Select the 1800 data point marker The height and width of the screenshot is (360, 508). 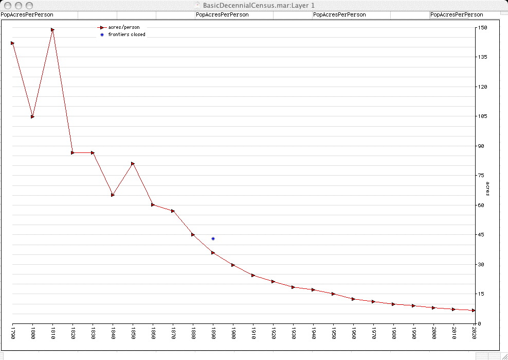pos(32,117)
